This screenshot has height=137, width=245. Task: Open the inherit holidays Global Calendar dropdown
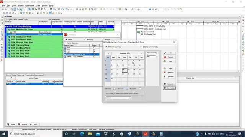tap(129, 98)
